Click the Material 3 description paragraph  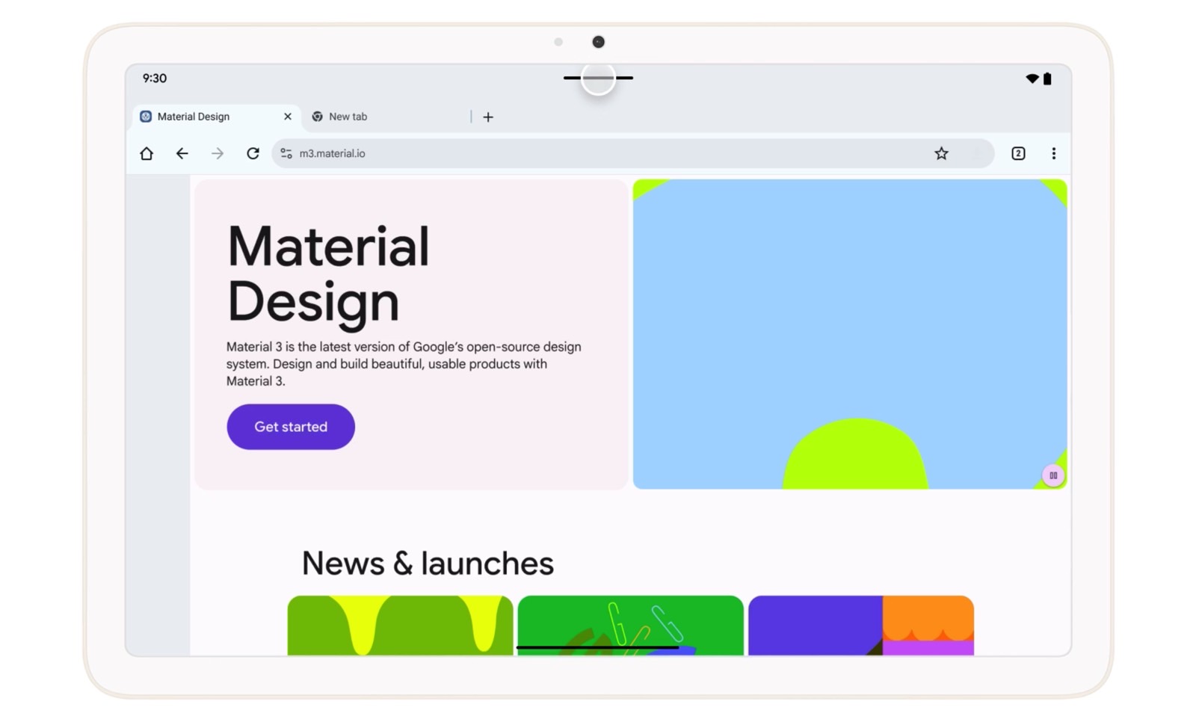point(404,364)
